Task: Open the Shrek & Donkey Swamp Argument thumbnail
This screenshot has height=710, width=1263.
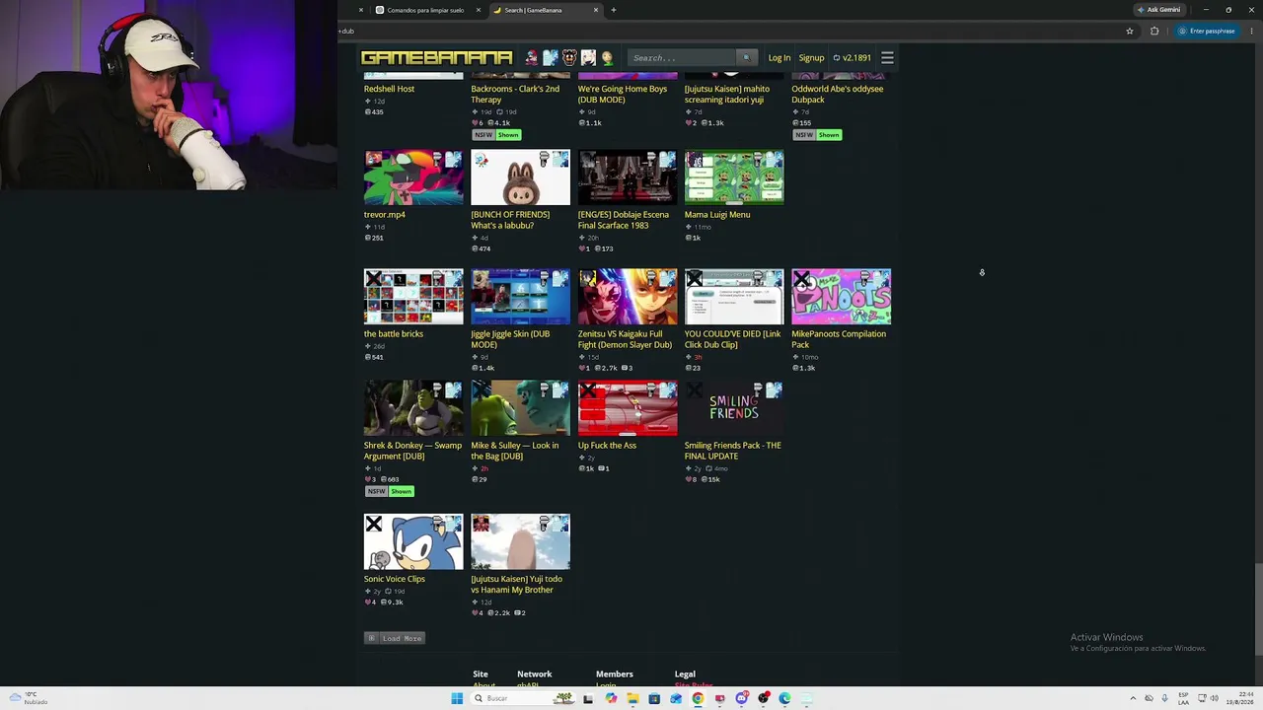Action: (413, 408)
